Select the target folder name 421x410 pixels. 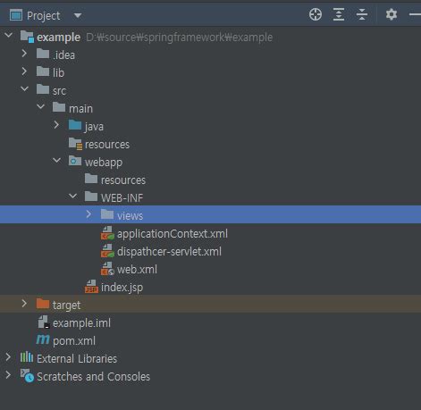[67, 305]
